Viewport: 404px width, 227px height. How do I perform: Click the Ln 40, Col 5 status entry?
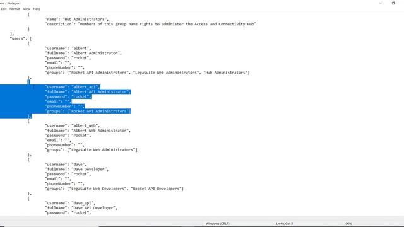[285, 223]
